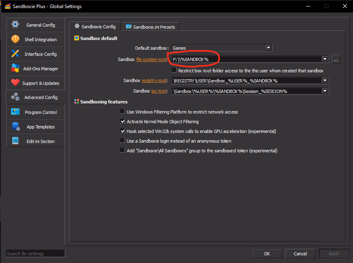Click the browse ellipsis button for file root

click(x=336, y=59)
